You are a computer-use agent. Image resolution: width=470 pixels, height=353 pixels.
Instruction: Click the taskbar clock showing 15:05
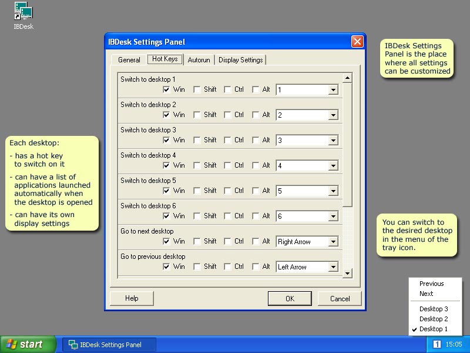pos(454,344)
